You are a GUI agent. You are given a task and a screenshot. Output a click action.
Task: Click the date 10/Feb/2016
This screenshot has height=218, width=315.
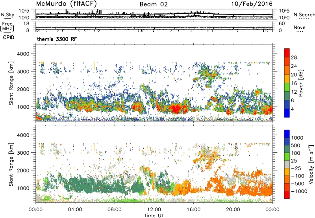click(x=252, y=4)
